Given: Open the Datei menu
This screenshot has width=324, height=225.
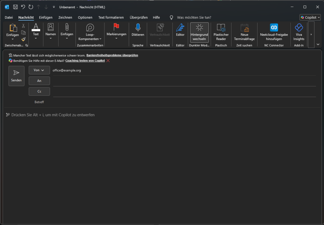Looking at the screenshot, I should (x=9, y=17).
